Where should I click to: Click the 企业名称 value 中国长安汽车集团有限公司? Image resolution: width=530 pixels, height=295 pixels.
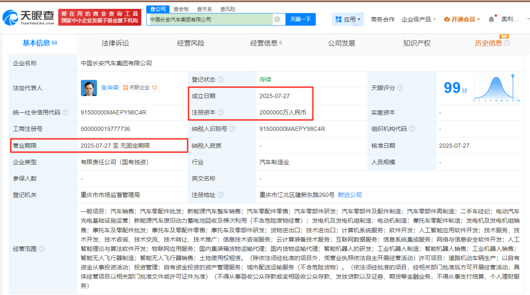point(116,63)
